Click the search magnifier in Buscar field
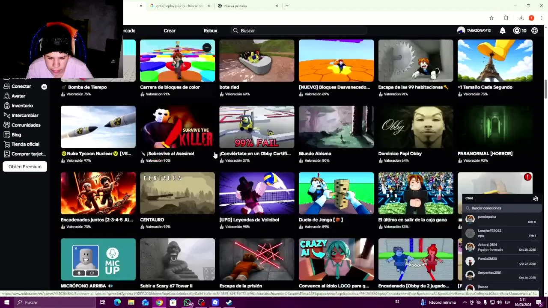 (235, 31)
